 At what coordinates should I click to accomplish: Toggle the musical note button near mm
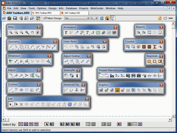(x=160, y=18)
